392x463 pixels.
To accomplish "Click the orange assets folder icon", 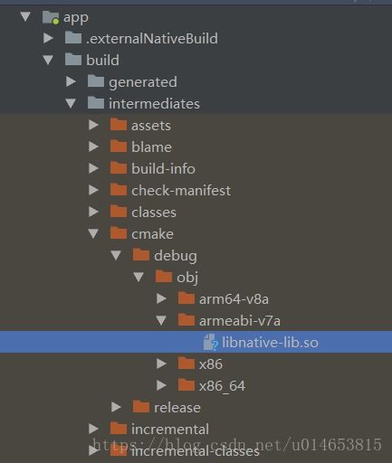I will (119, 125).
